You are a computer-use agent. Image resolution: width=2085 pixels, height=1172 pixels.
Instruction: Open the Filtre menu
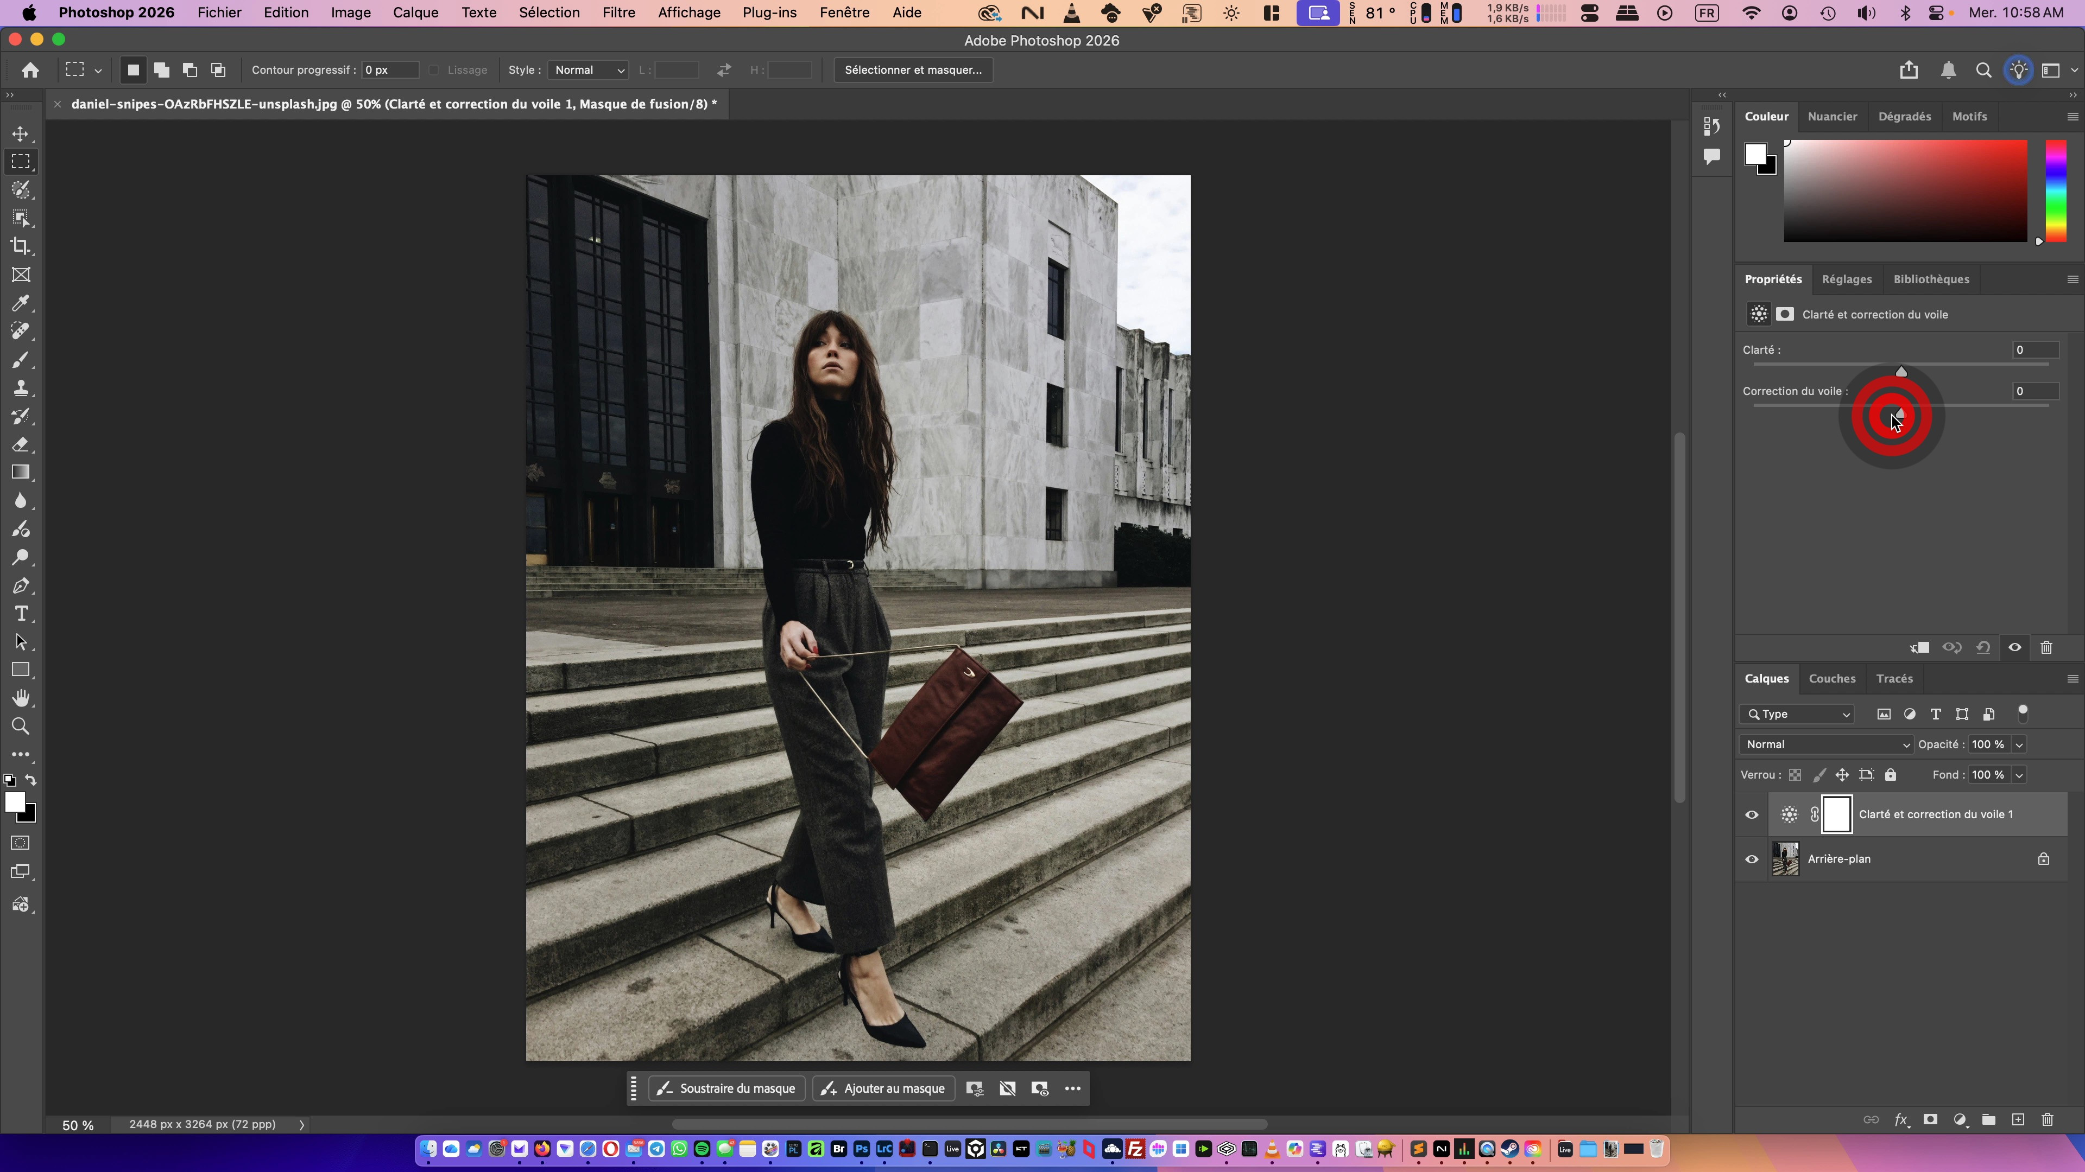pyautogui.click(x=618, y=13)
